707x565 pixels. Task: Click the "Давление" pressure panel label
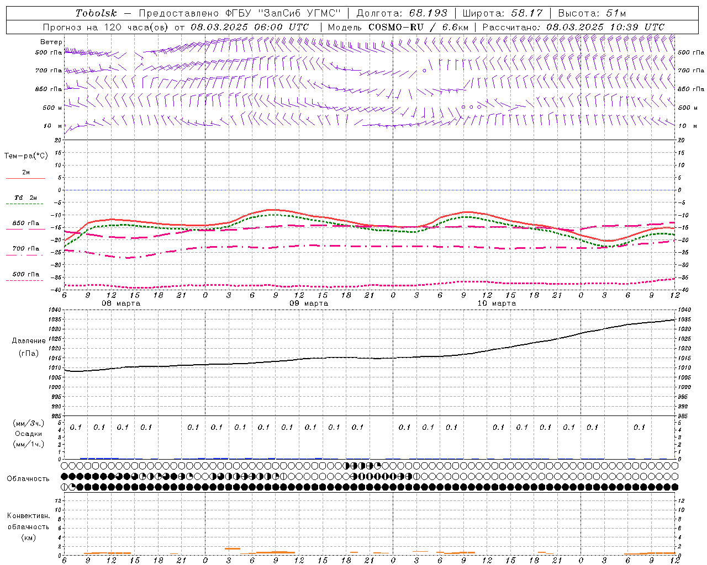click(28, 341)
